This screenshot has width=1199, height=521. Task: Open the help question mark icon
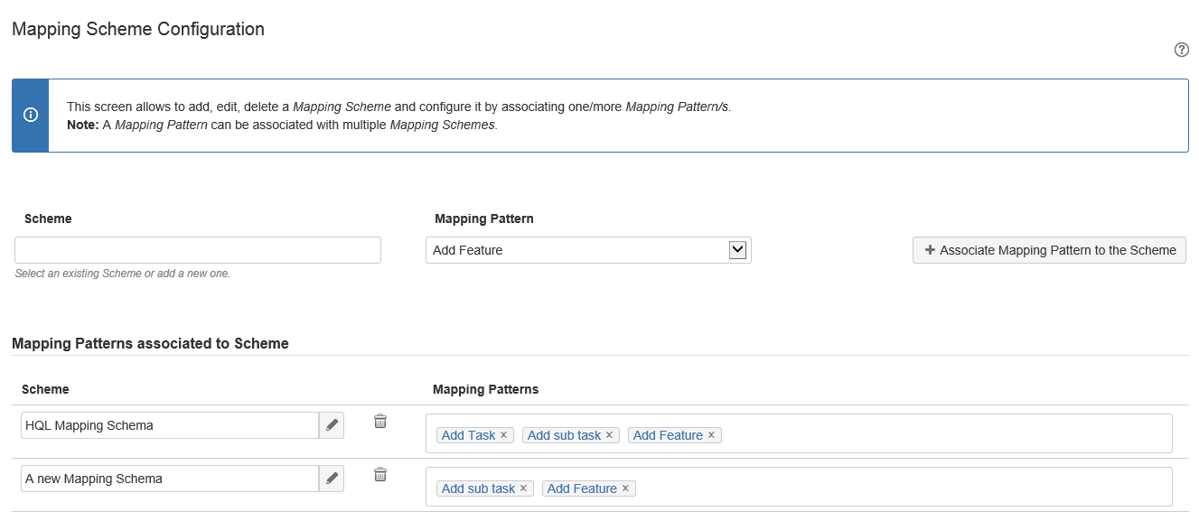click(x=1181, y=50)
